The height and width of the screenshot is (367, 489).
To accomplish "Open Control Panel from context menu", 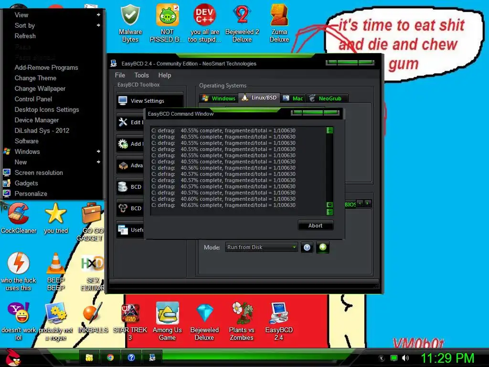I will pos(53,99).
